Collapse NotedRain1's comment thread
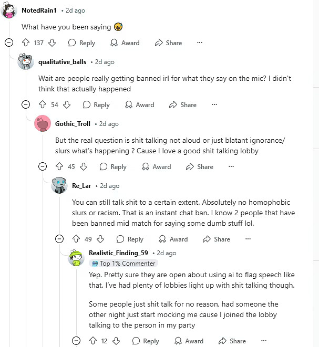 [8, 43]
